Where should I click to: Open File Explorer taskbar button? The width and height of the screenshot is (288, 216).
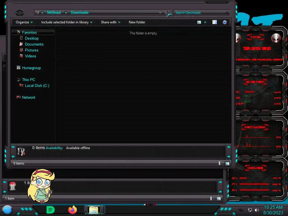click(94, 210)
